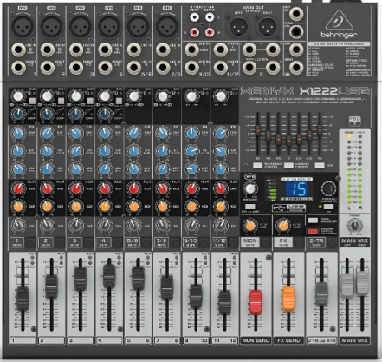This screenshot has height=362, width=382.
Task: Toggle the switch beside the FX MUTE label
Action: point(299,242)
